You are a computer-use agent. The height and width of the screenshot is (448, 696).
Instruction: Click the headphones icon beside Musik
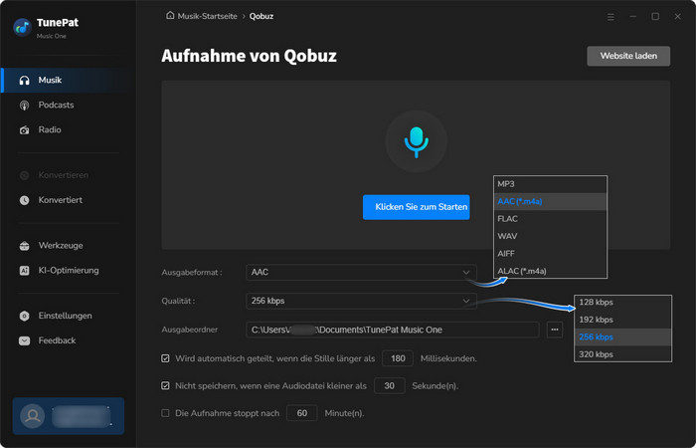[25, 81]
